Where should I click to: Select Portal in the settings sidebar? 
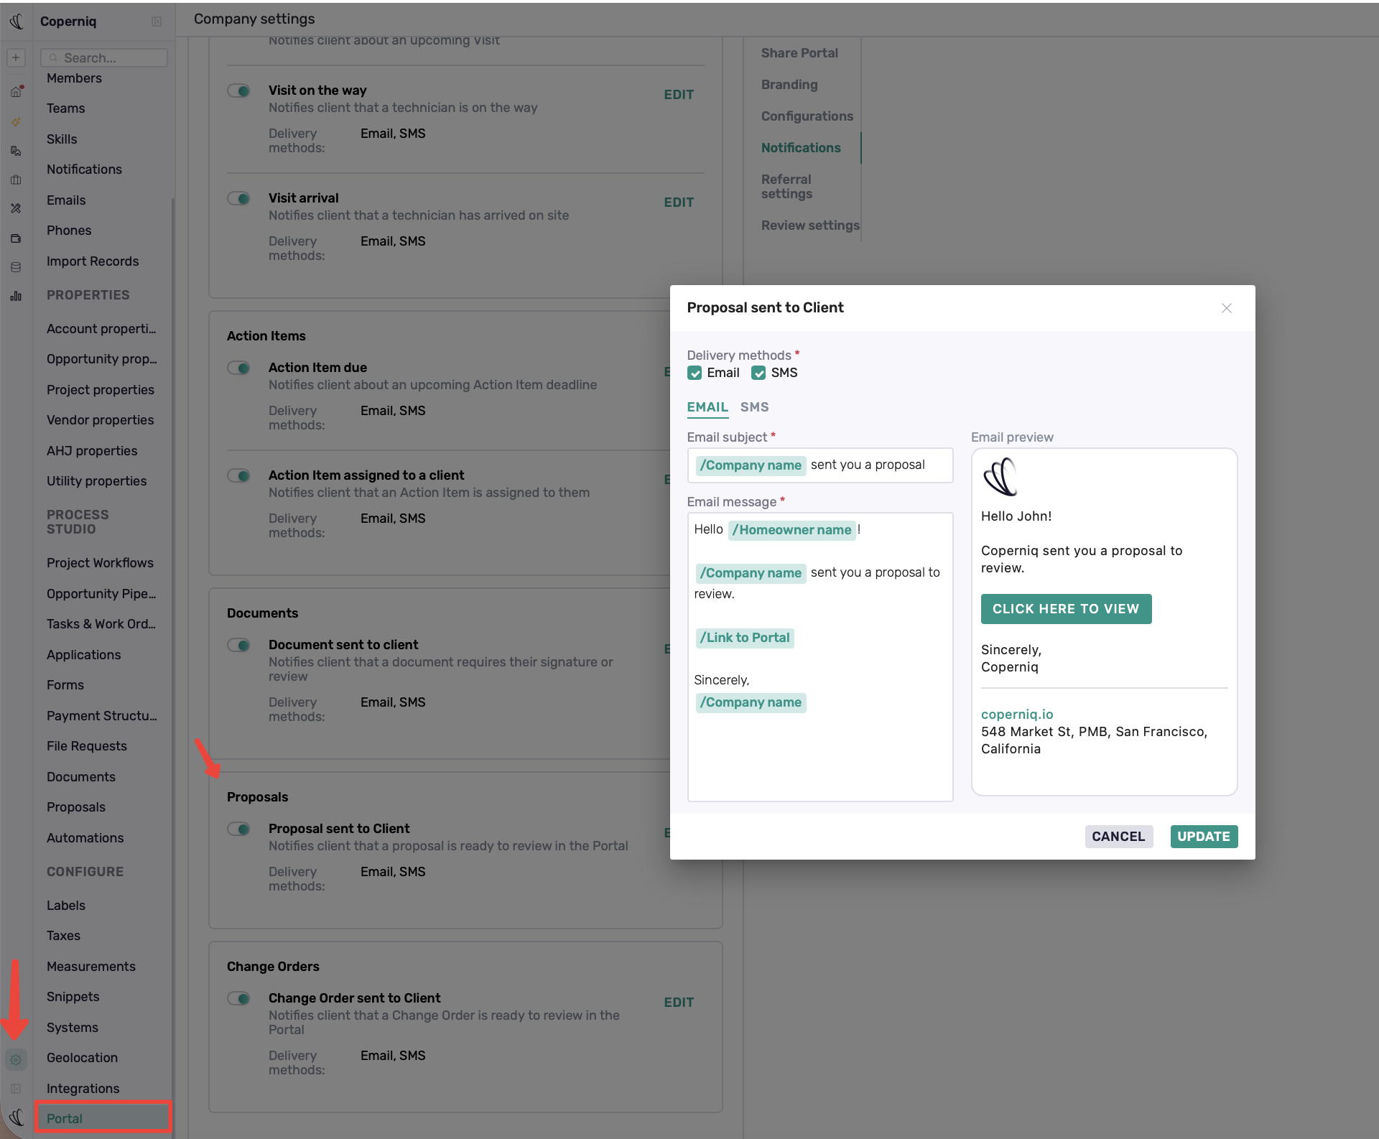pyautogui.click(x=103, y=1118)
